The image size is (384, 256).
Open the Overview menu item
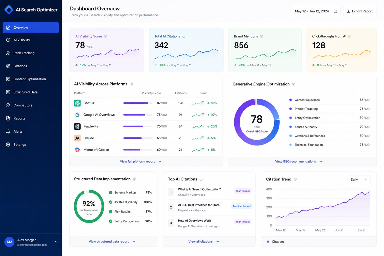click(x=31, y=27)
